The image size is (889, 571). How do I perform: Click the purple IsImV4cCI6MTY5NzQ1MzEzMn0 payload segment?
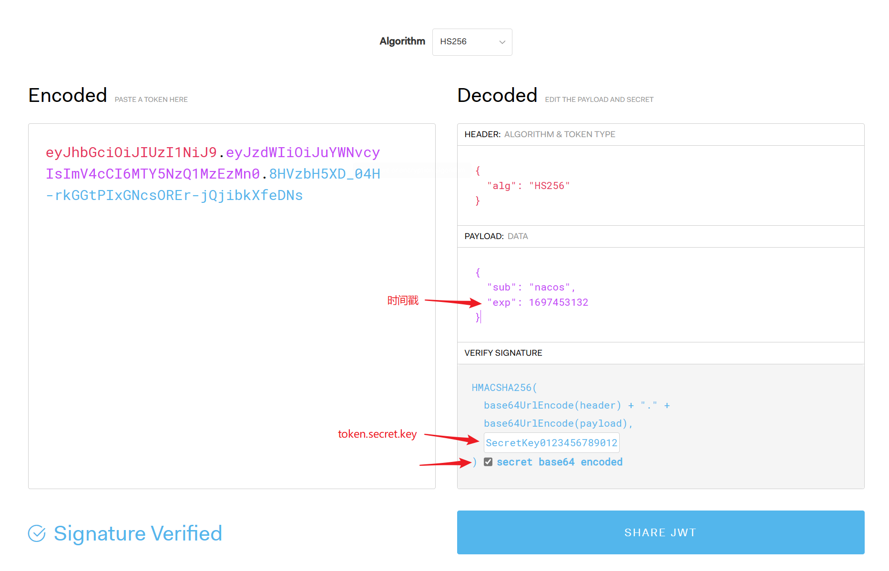coord(153,174)
